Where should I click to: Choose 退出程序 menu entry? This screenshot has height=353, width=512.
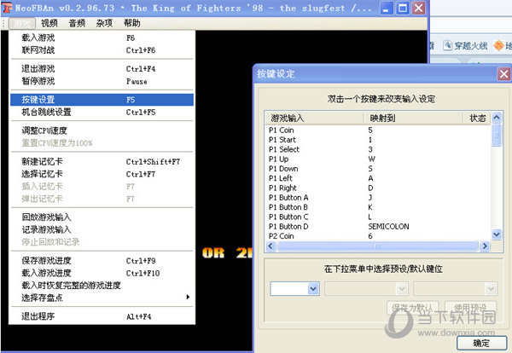point(102,316)
